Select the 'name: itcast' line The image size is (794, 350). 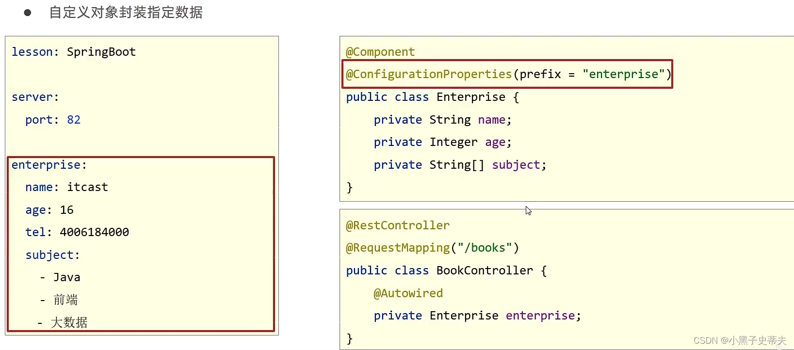[67, 187]
